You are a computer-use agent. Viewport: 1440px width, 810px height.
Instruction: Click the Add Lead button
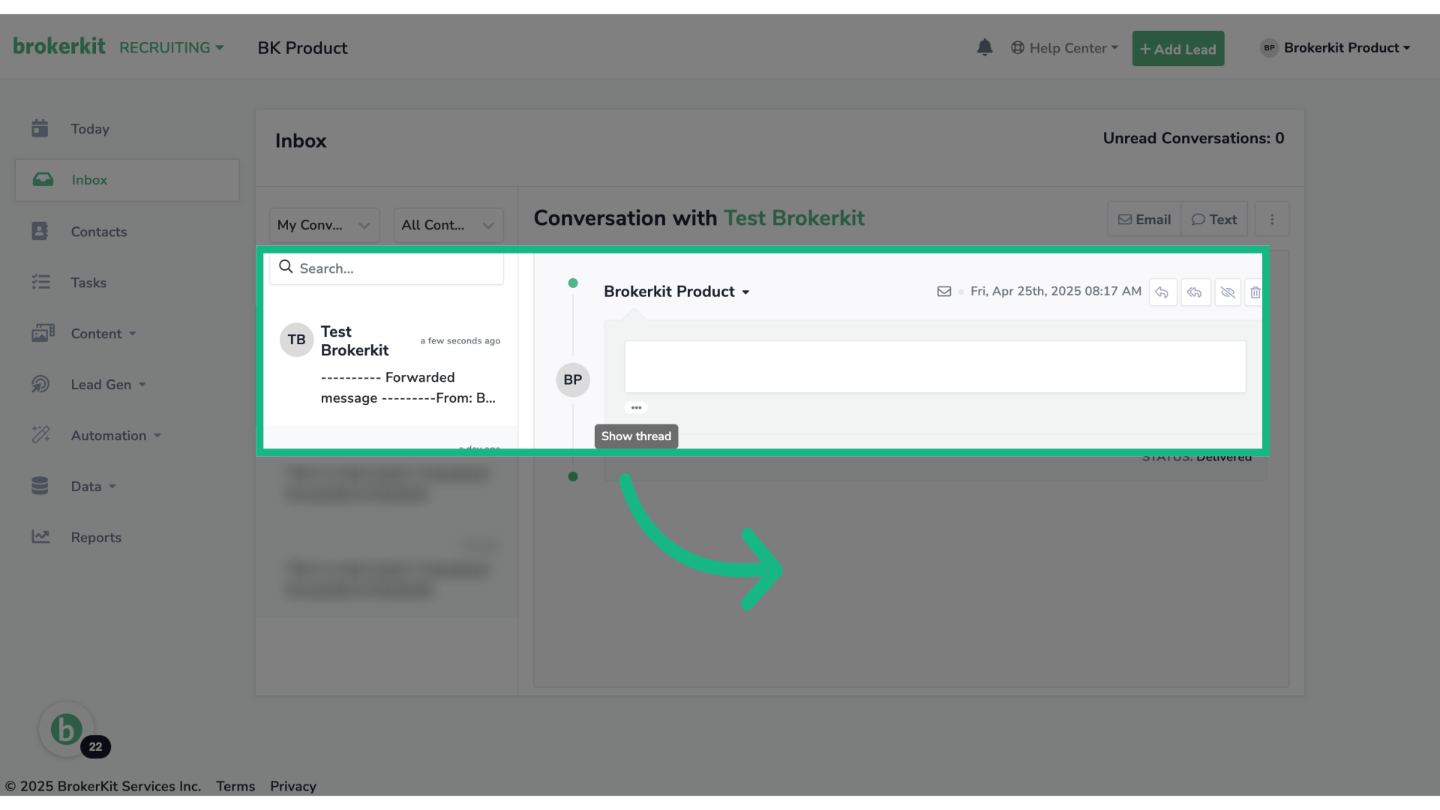[x=1177, y=49]
